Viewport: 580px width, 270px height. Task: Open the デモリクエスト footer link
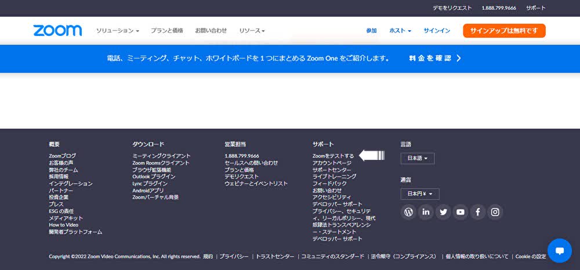click(x=241, y=177)
